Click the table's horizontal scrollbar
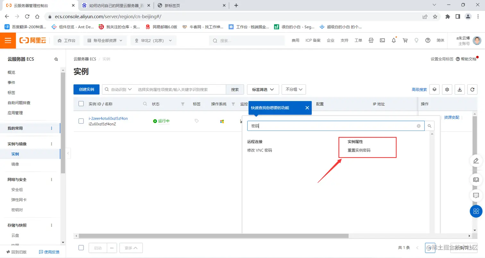 point(213,236)
